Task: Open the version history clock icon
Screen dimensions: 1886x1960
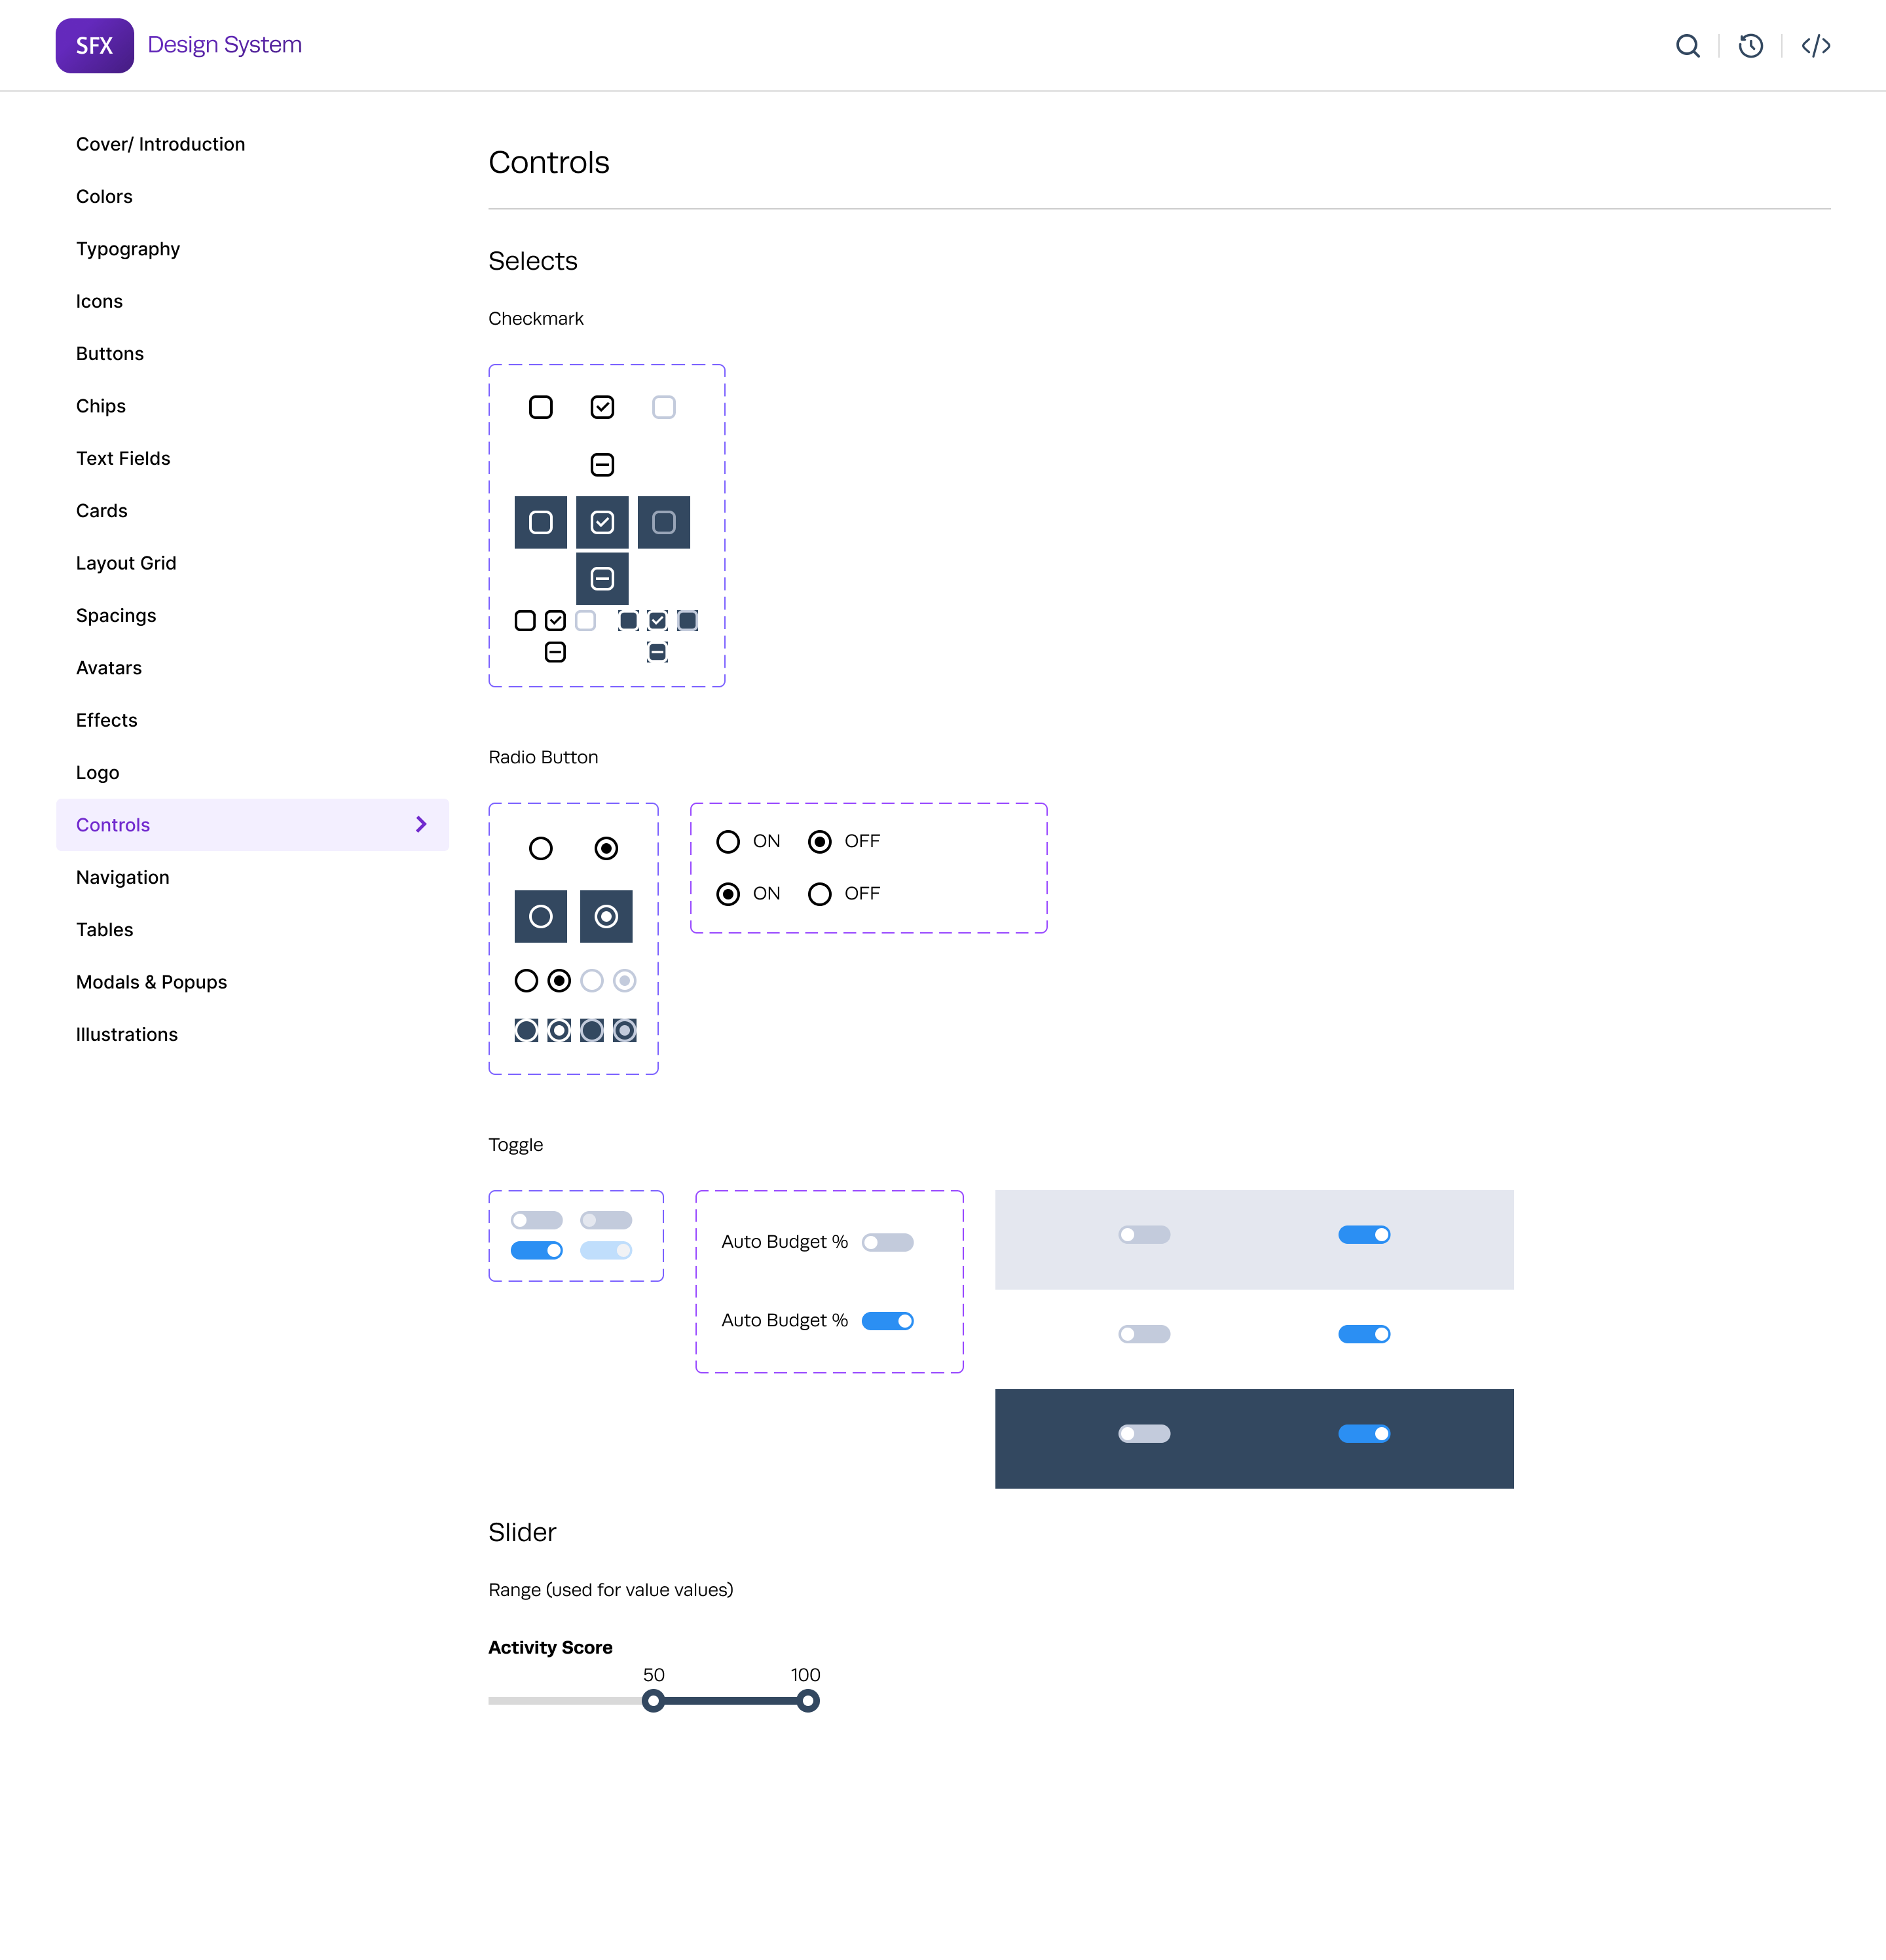Action: coord(1750,46)
